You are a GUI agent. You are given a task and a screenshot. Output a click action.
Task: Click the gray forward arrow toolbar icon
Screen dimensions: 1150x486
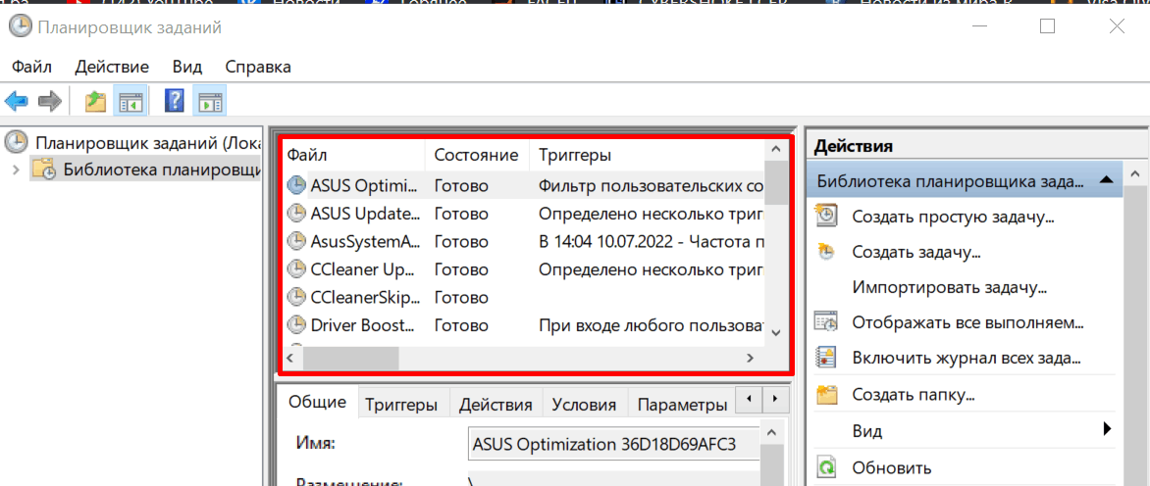coord(50,101)
